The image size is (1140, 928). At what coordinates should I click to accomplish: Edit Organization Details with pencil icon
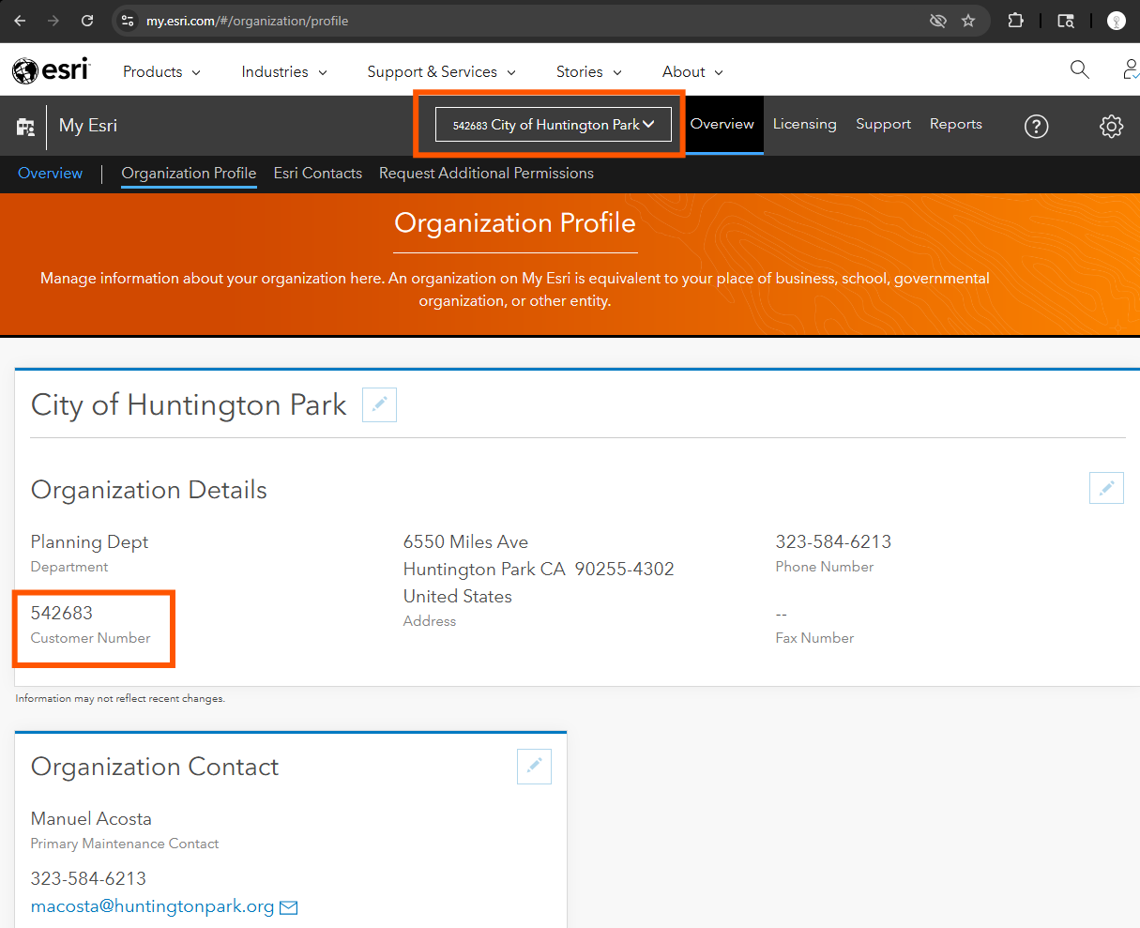1106,488
